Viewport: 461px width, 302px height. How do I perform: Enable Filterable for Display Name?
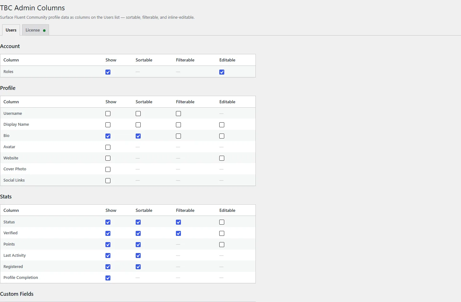(178, 125)
